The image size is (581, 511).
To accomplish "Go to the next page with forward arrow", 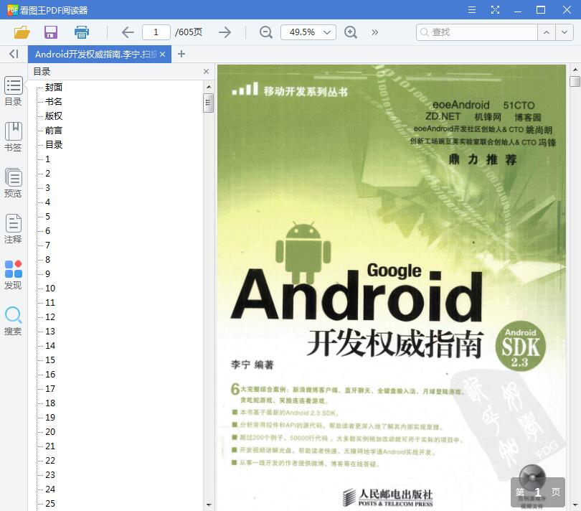I will coord(225,32).
